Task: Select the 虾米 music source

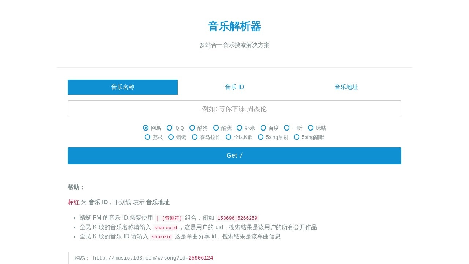Action: point(240,128)
